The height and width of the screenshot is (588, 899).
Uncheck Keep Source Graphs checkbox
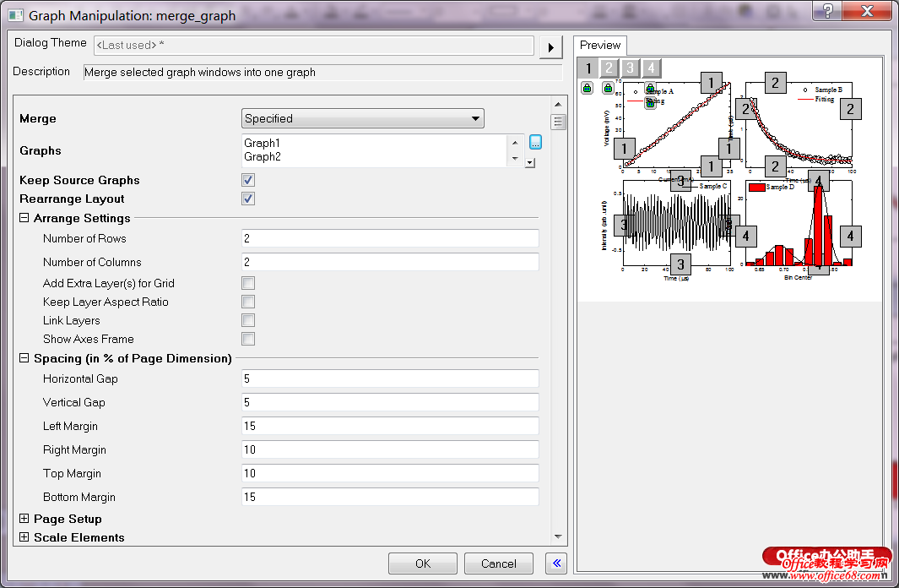coord(248,180)
